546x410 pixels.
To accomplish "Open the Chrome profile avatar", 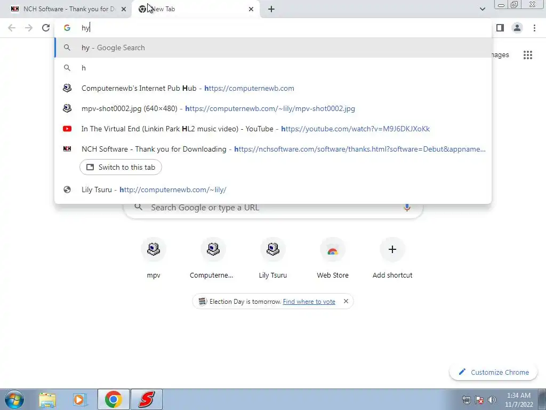I will pyautogui.click(x=517, y=28).
